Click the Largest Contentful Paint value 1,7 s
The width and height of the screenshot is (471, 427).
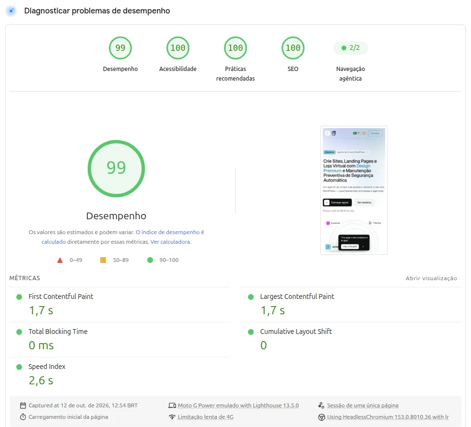272,310
